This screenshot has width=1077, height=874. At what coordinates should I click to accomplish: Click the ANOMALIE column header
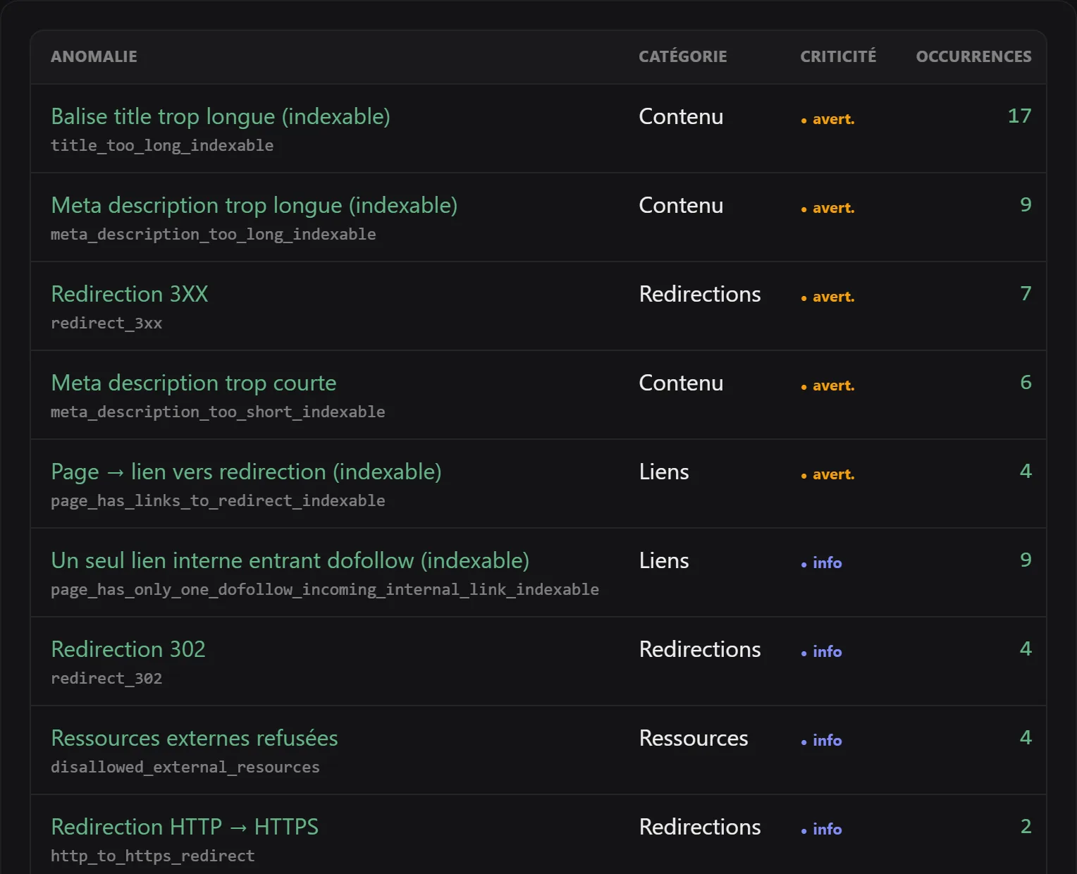pyautogui.click(x=94, y=56)
